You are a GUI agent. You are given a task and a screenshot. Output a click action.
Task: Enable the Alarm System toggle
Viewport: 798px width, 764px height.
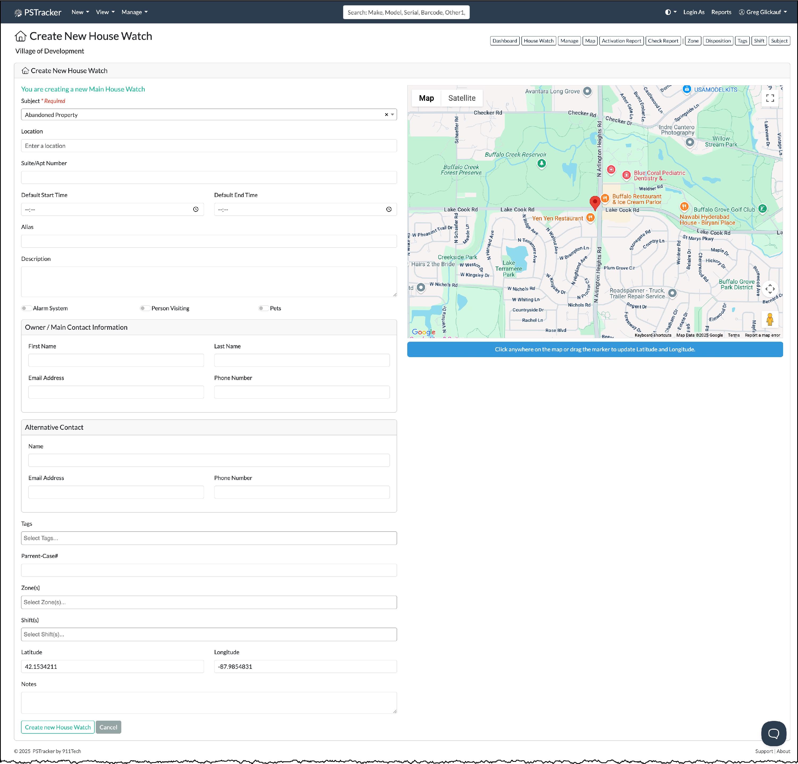26,308
